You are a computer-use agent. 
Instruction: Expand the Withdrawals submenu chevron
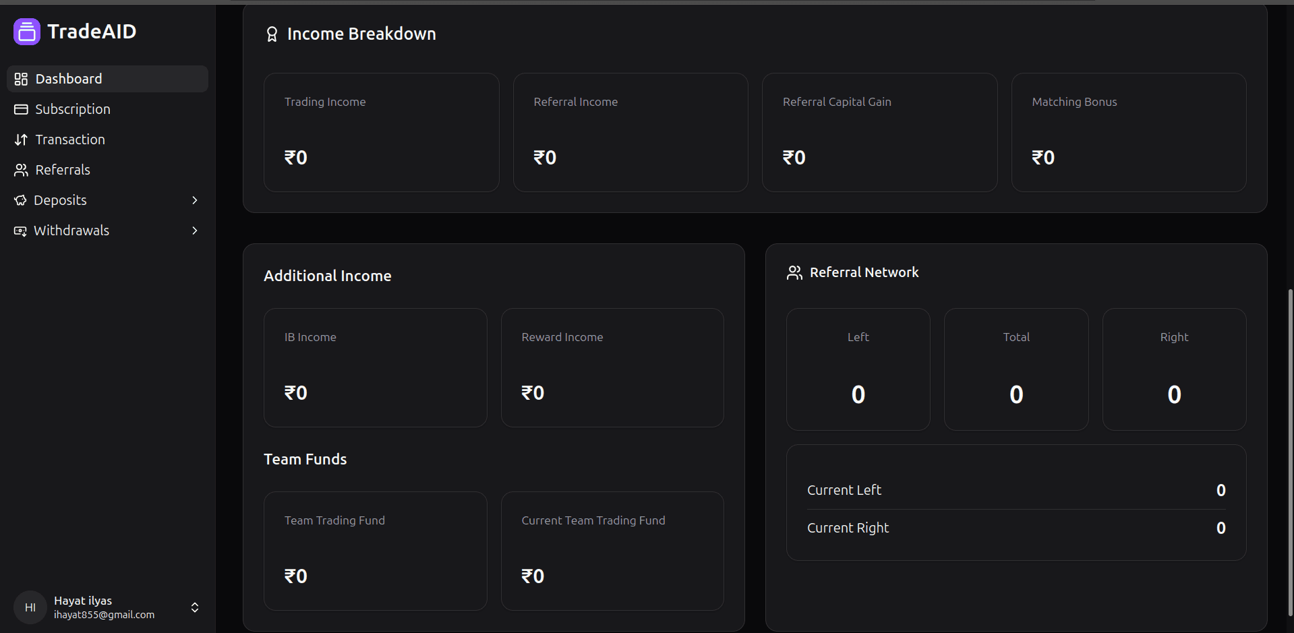(195, 231)
